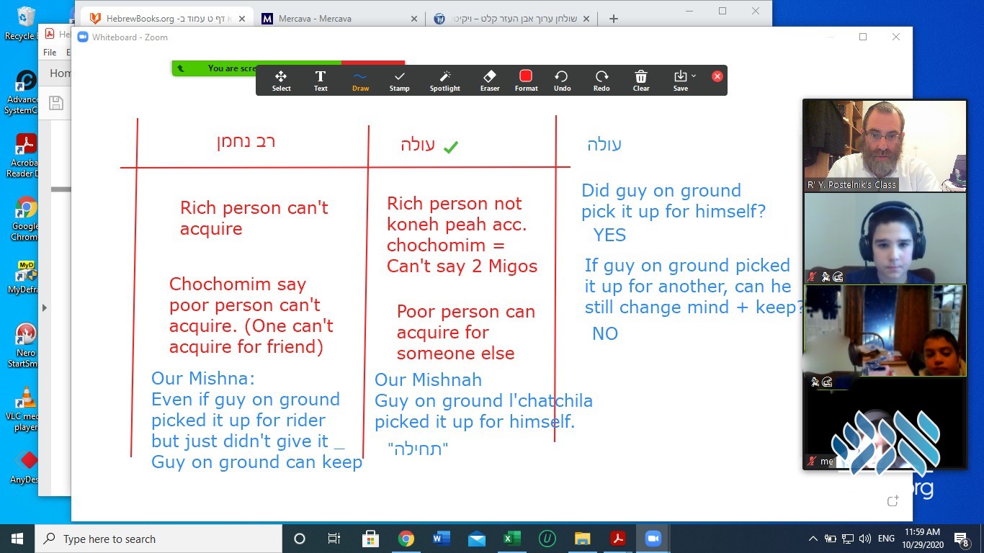Switch to the Mercava browser tab
This screenshot has height=553, width=984.
(339, 19)
